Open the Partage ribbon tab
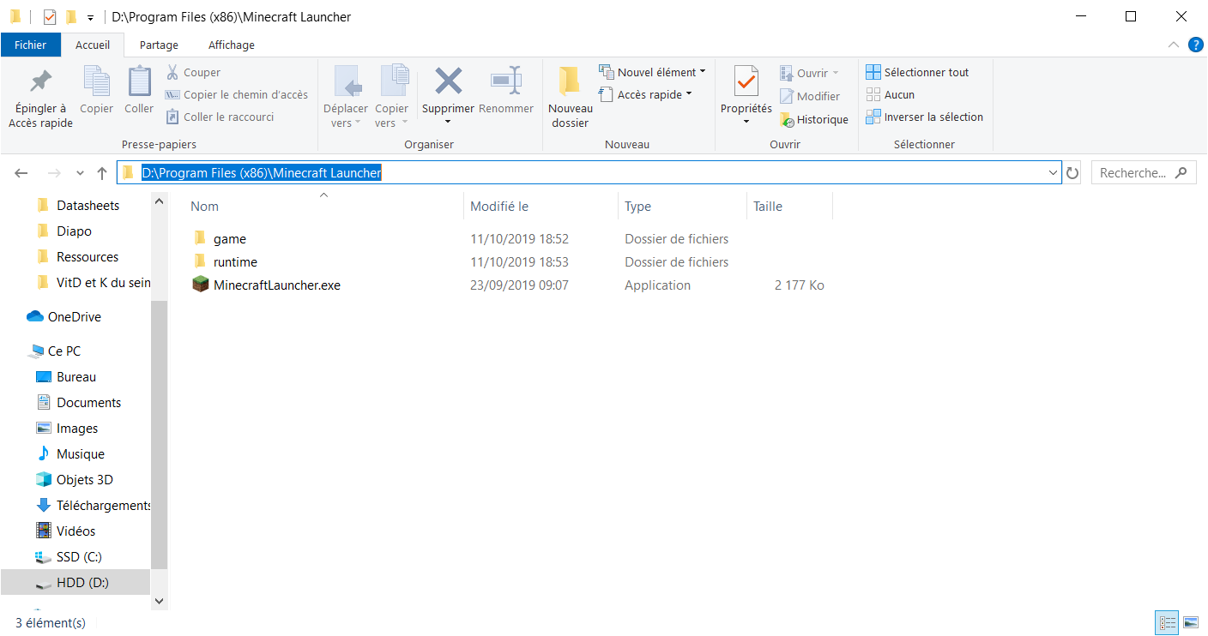The width and height of the screenshot is (1208, 636). pyautogui.click(x=159, y=45)
